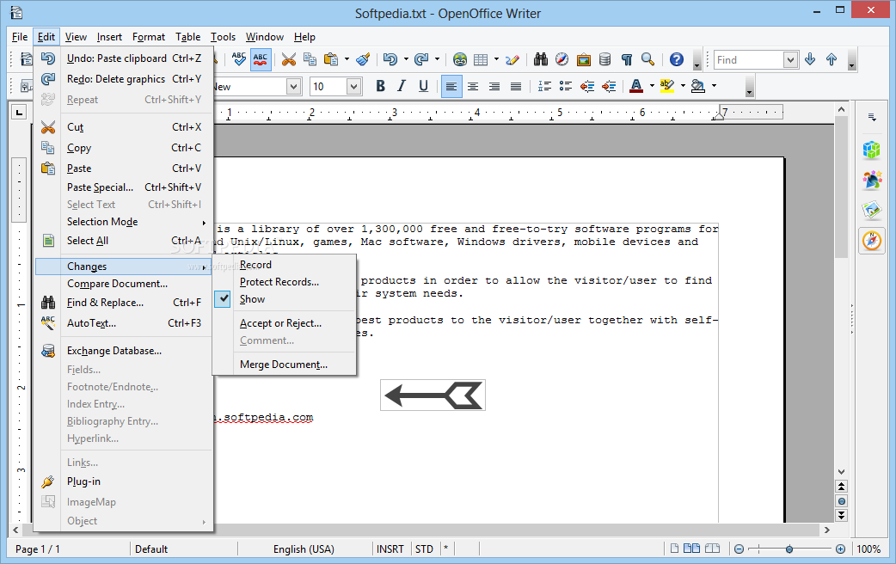896x564 pixels.
Task: Open the Redo history dropdown arrow
Action: click(437, 59)
